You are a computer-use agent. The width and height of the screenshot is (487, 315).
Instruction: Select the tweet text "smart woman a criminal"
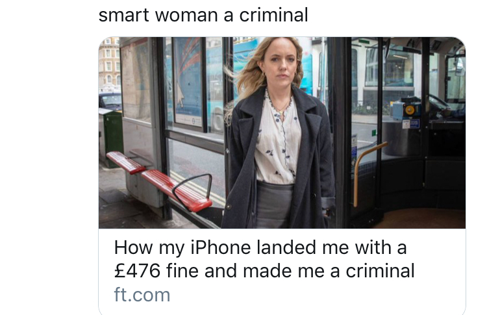[x=203, y=15]
